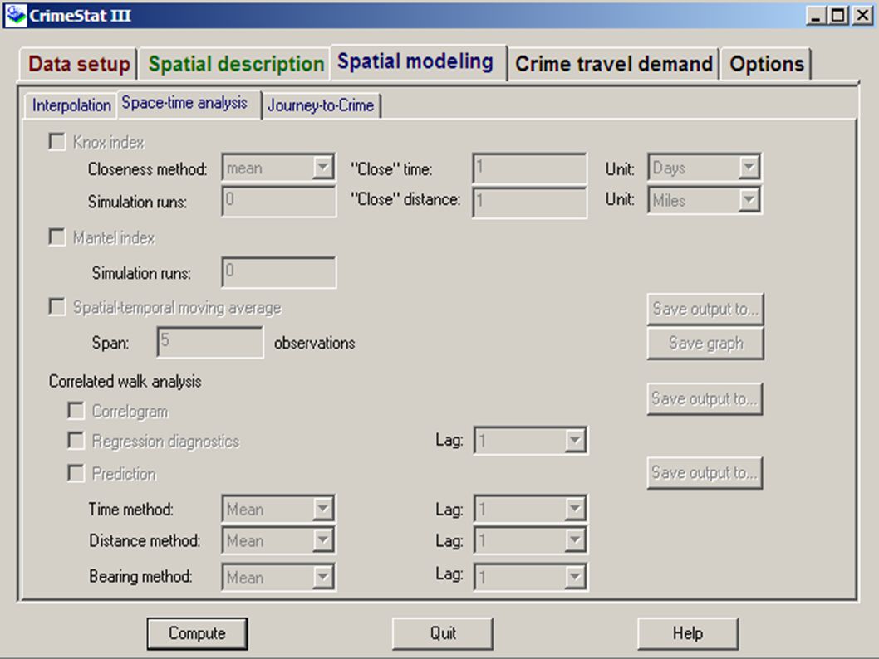Go to the Crime travel demand tab
Image resolution: width=879 pixels, height=659 pixels.
(x=613, y=64)
